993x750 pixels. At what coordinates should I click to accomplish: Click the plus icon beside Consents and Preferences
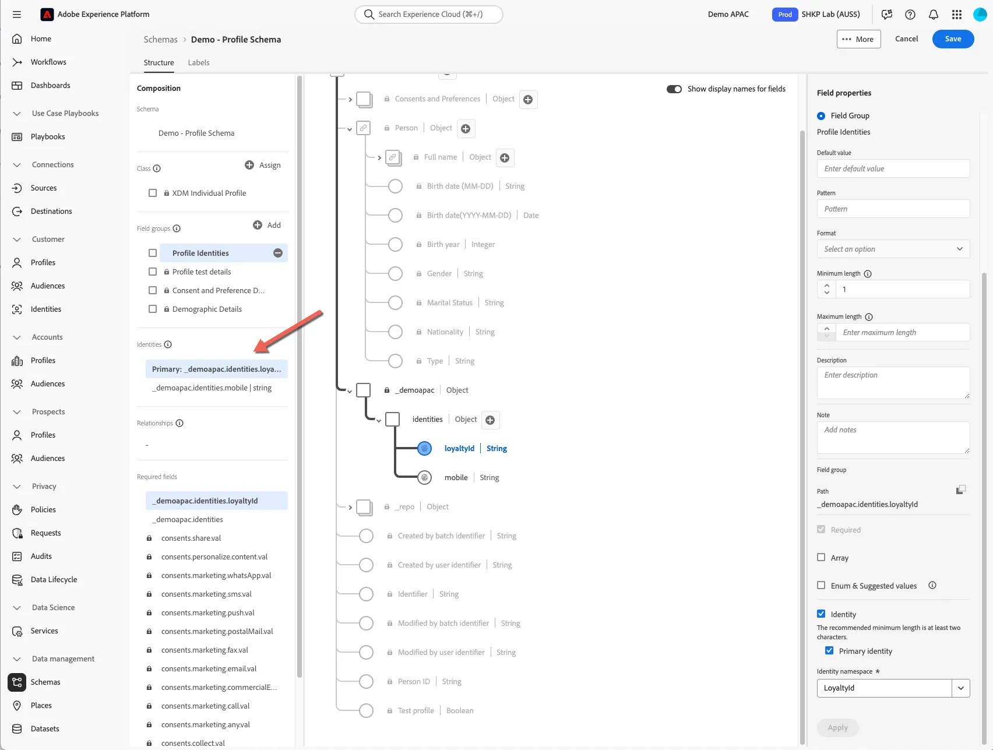(x=528, y=100)
